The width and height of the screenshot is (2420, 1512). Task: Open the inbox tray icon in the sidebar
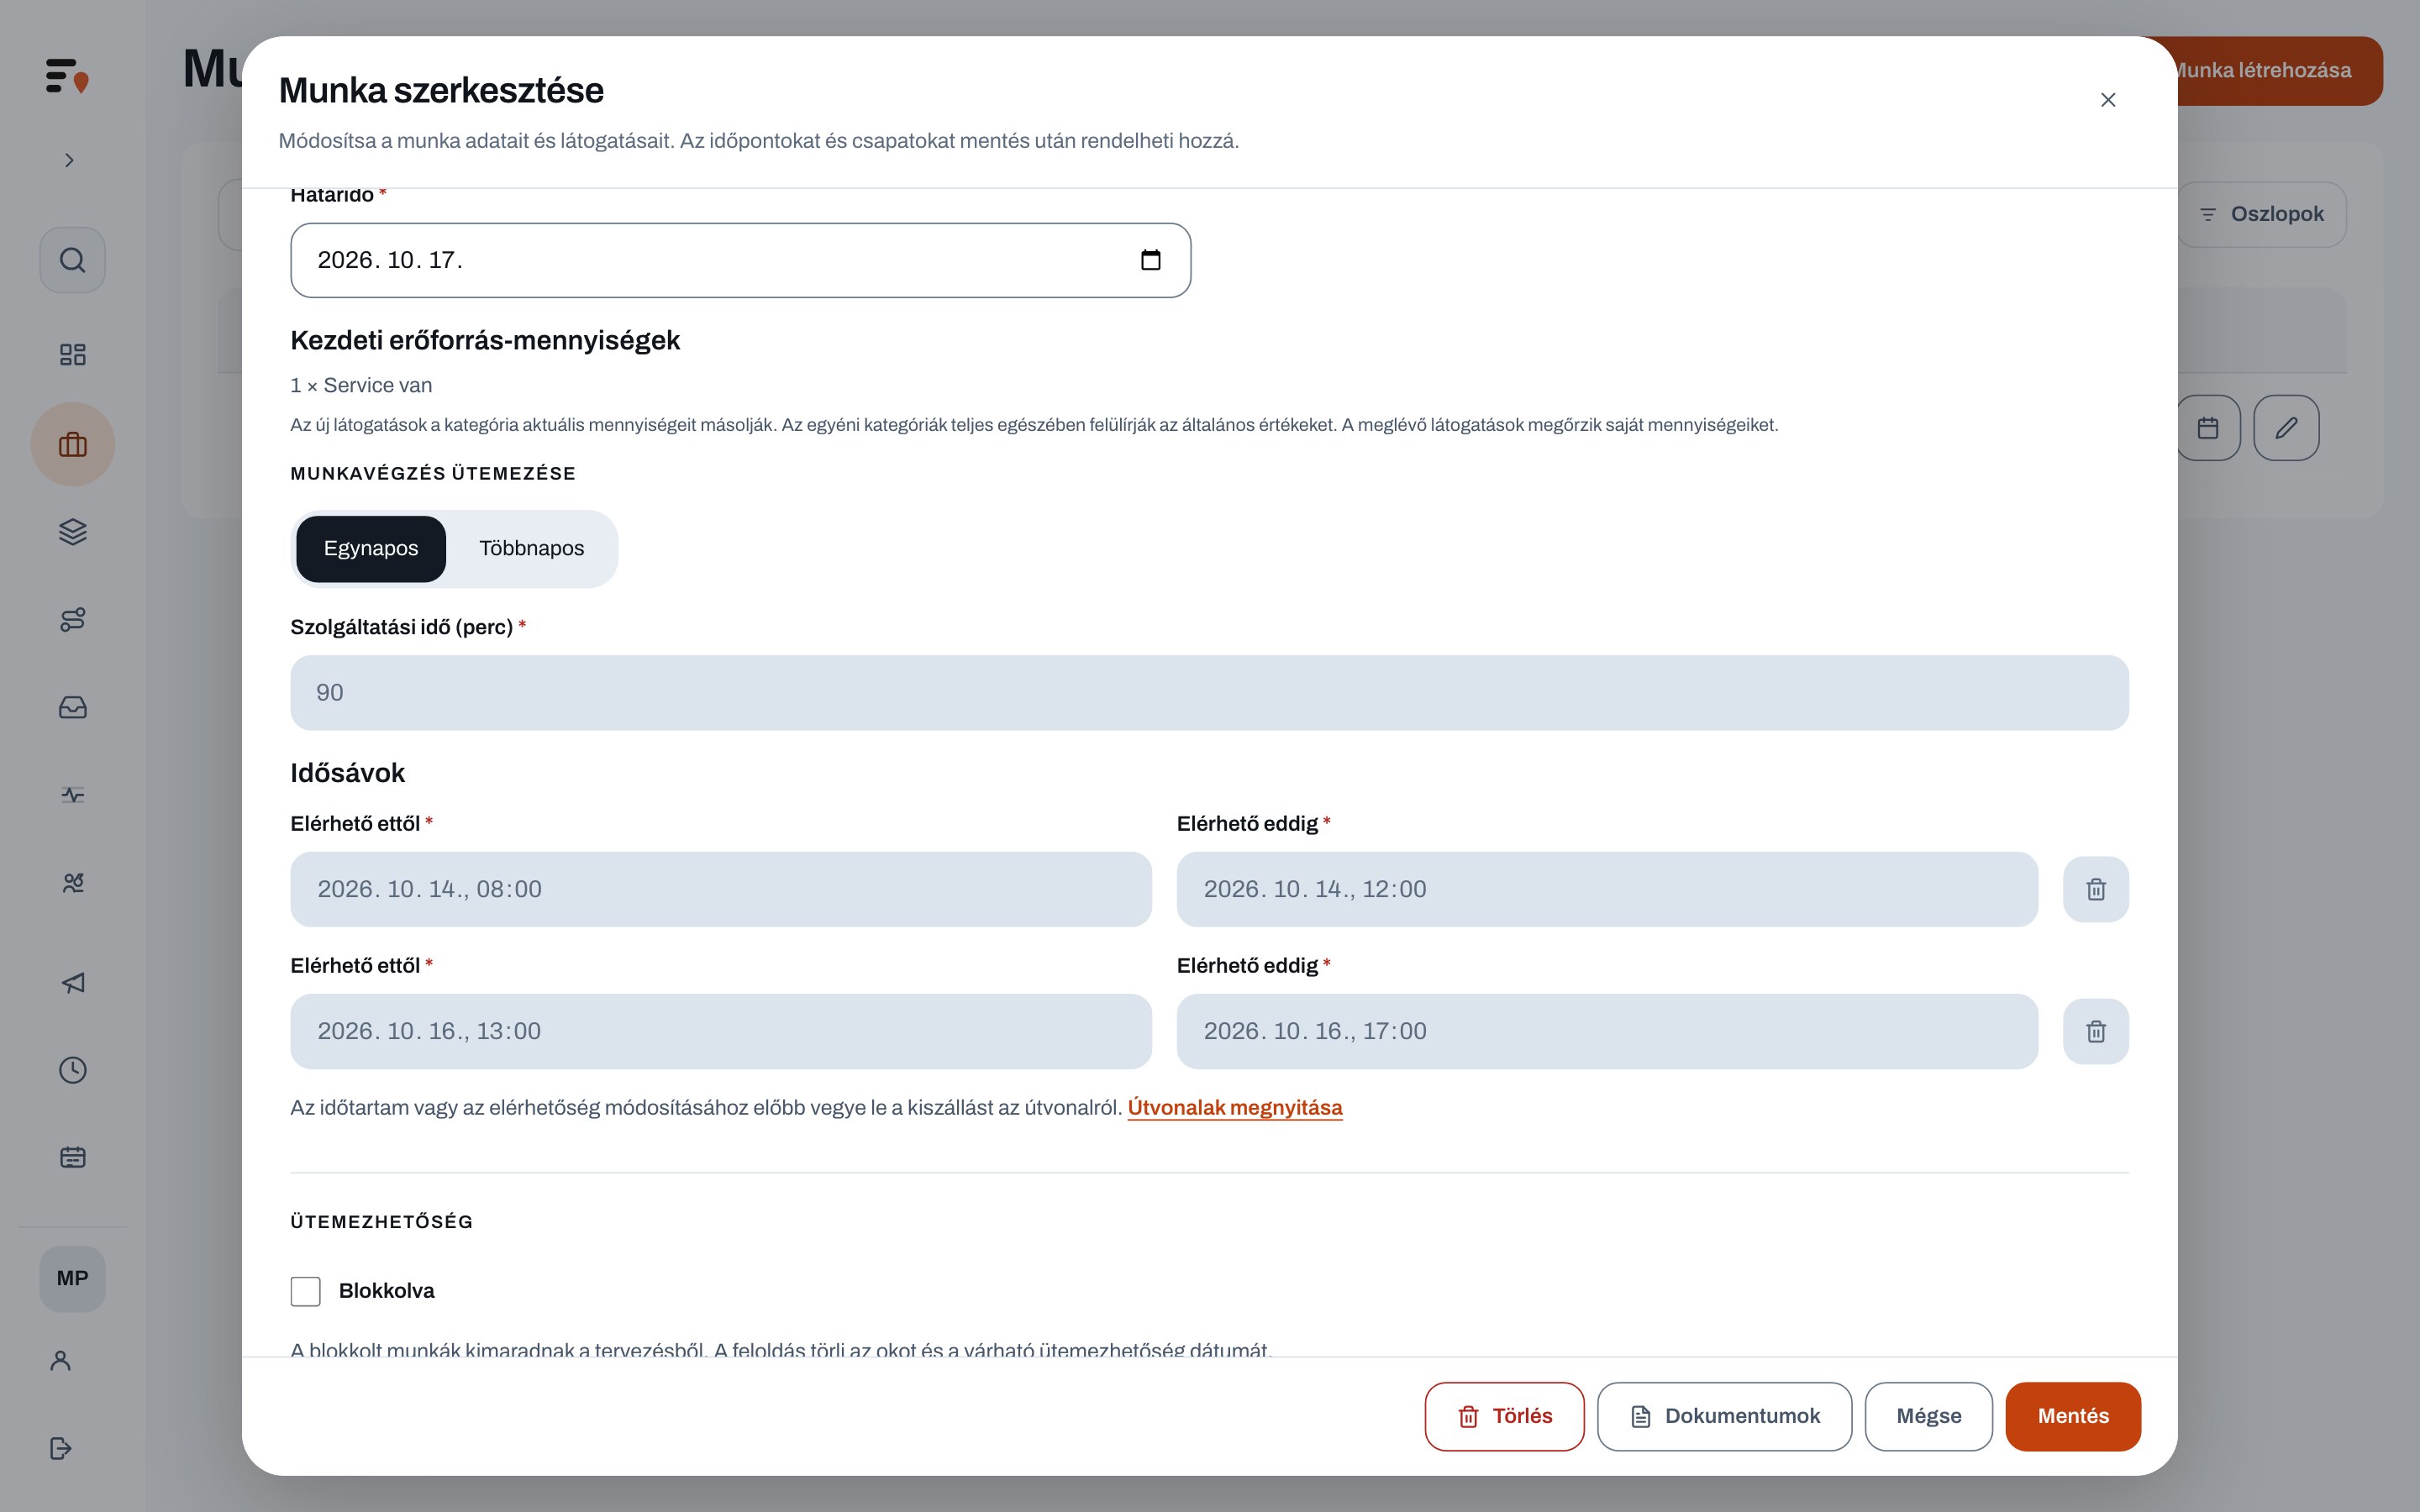coord(72,707)
